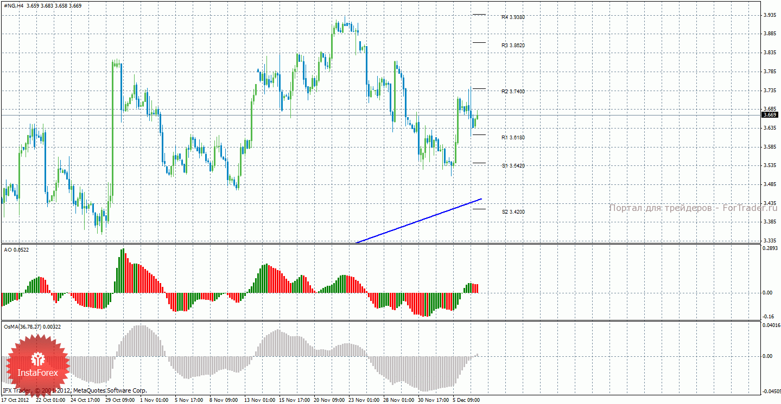Image resolution: width=781 pixels, height=404 pixels.
Task: Select the S1 3.5420 support label
Action: [x=513, y=166]
